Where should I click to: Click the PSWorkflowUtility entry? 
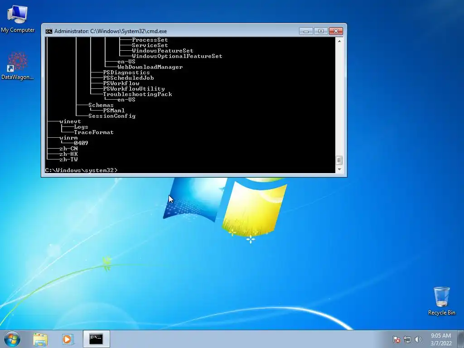point(134,89)
